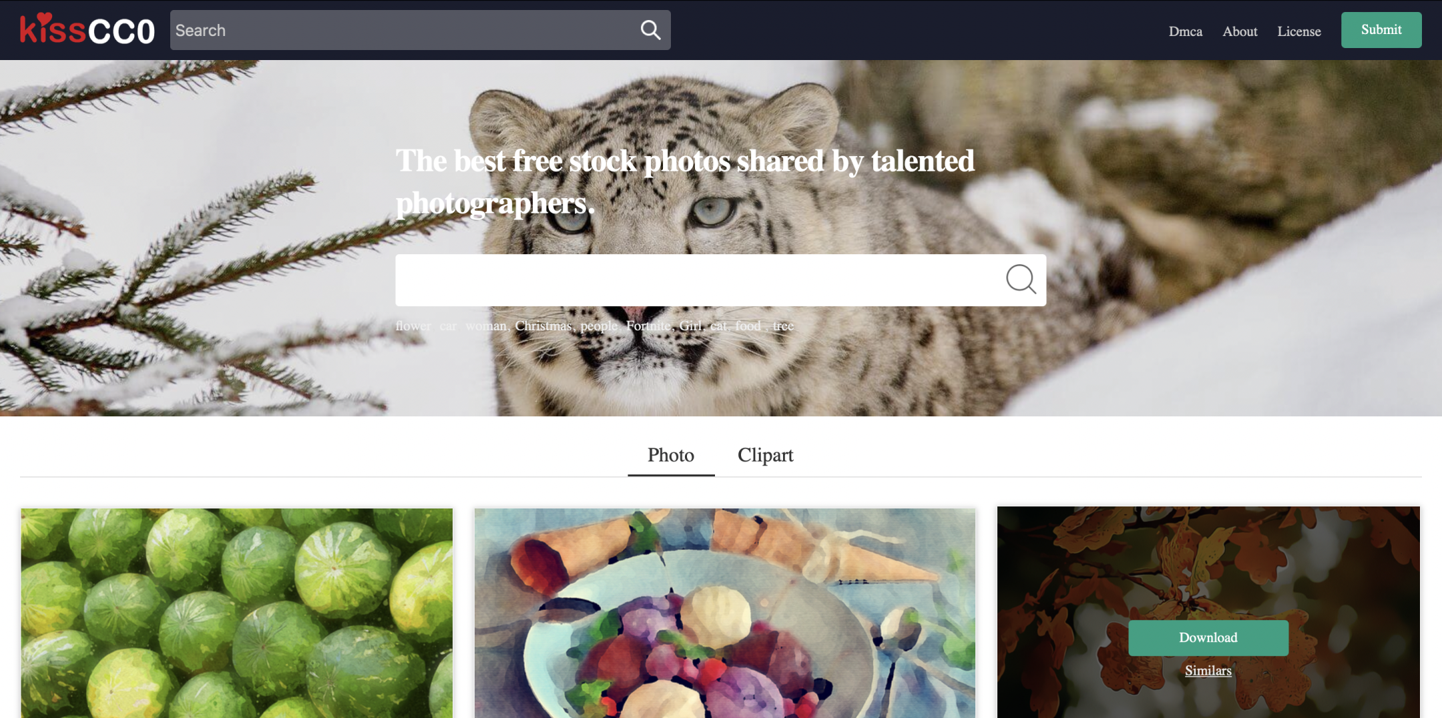This screenshot has height=718, width=1442.
Task: Select the flower keyword suggestion
Action: [413, 326]
